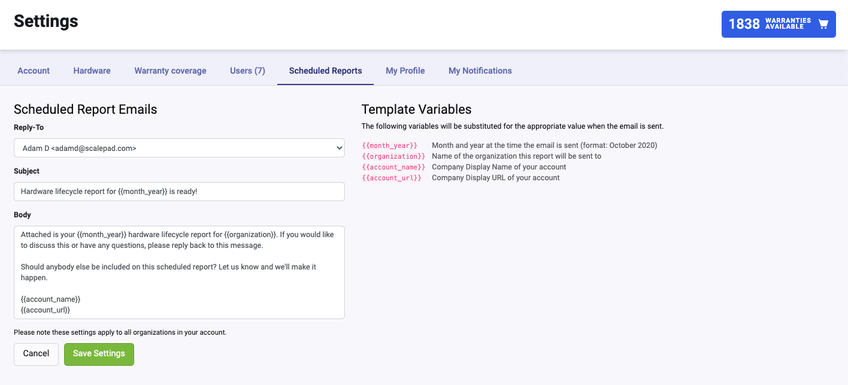Click the {{organization}} template variable
The height and width of the screenshot is (385, 848).
click(393, 156)
